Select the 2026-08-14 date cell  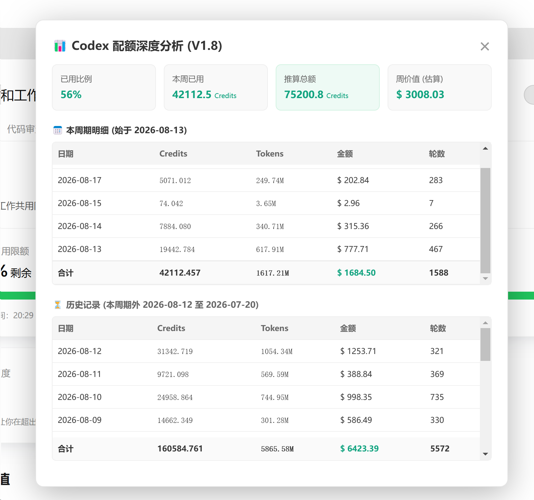pos(80,226)
